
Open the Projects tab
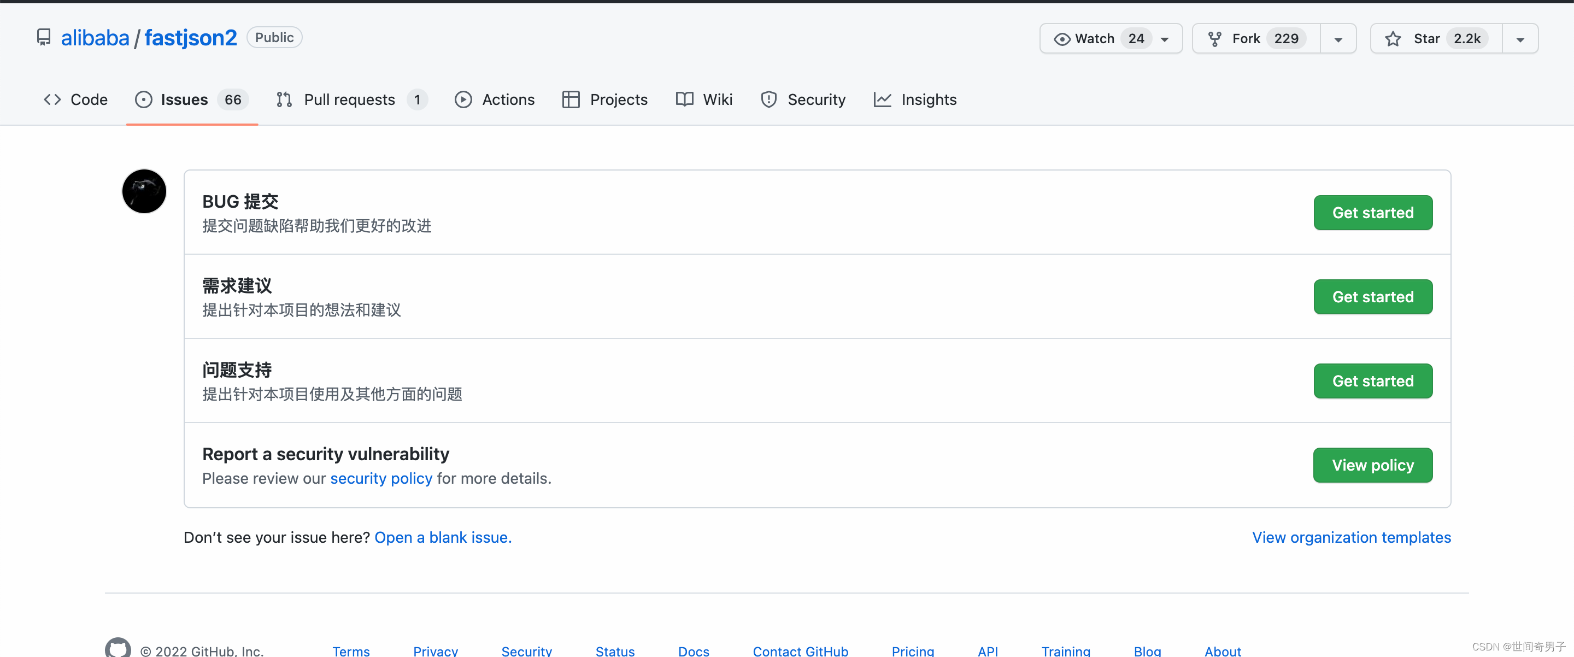[x=604, y=99]
